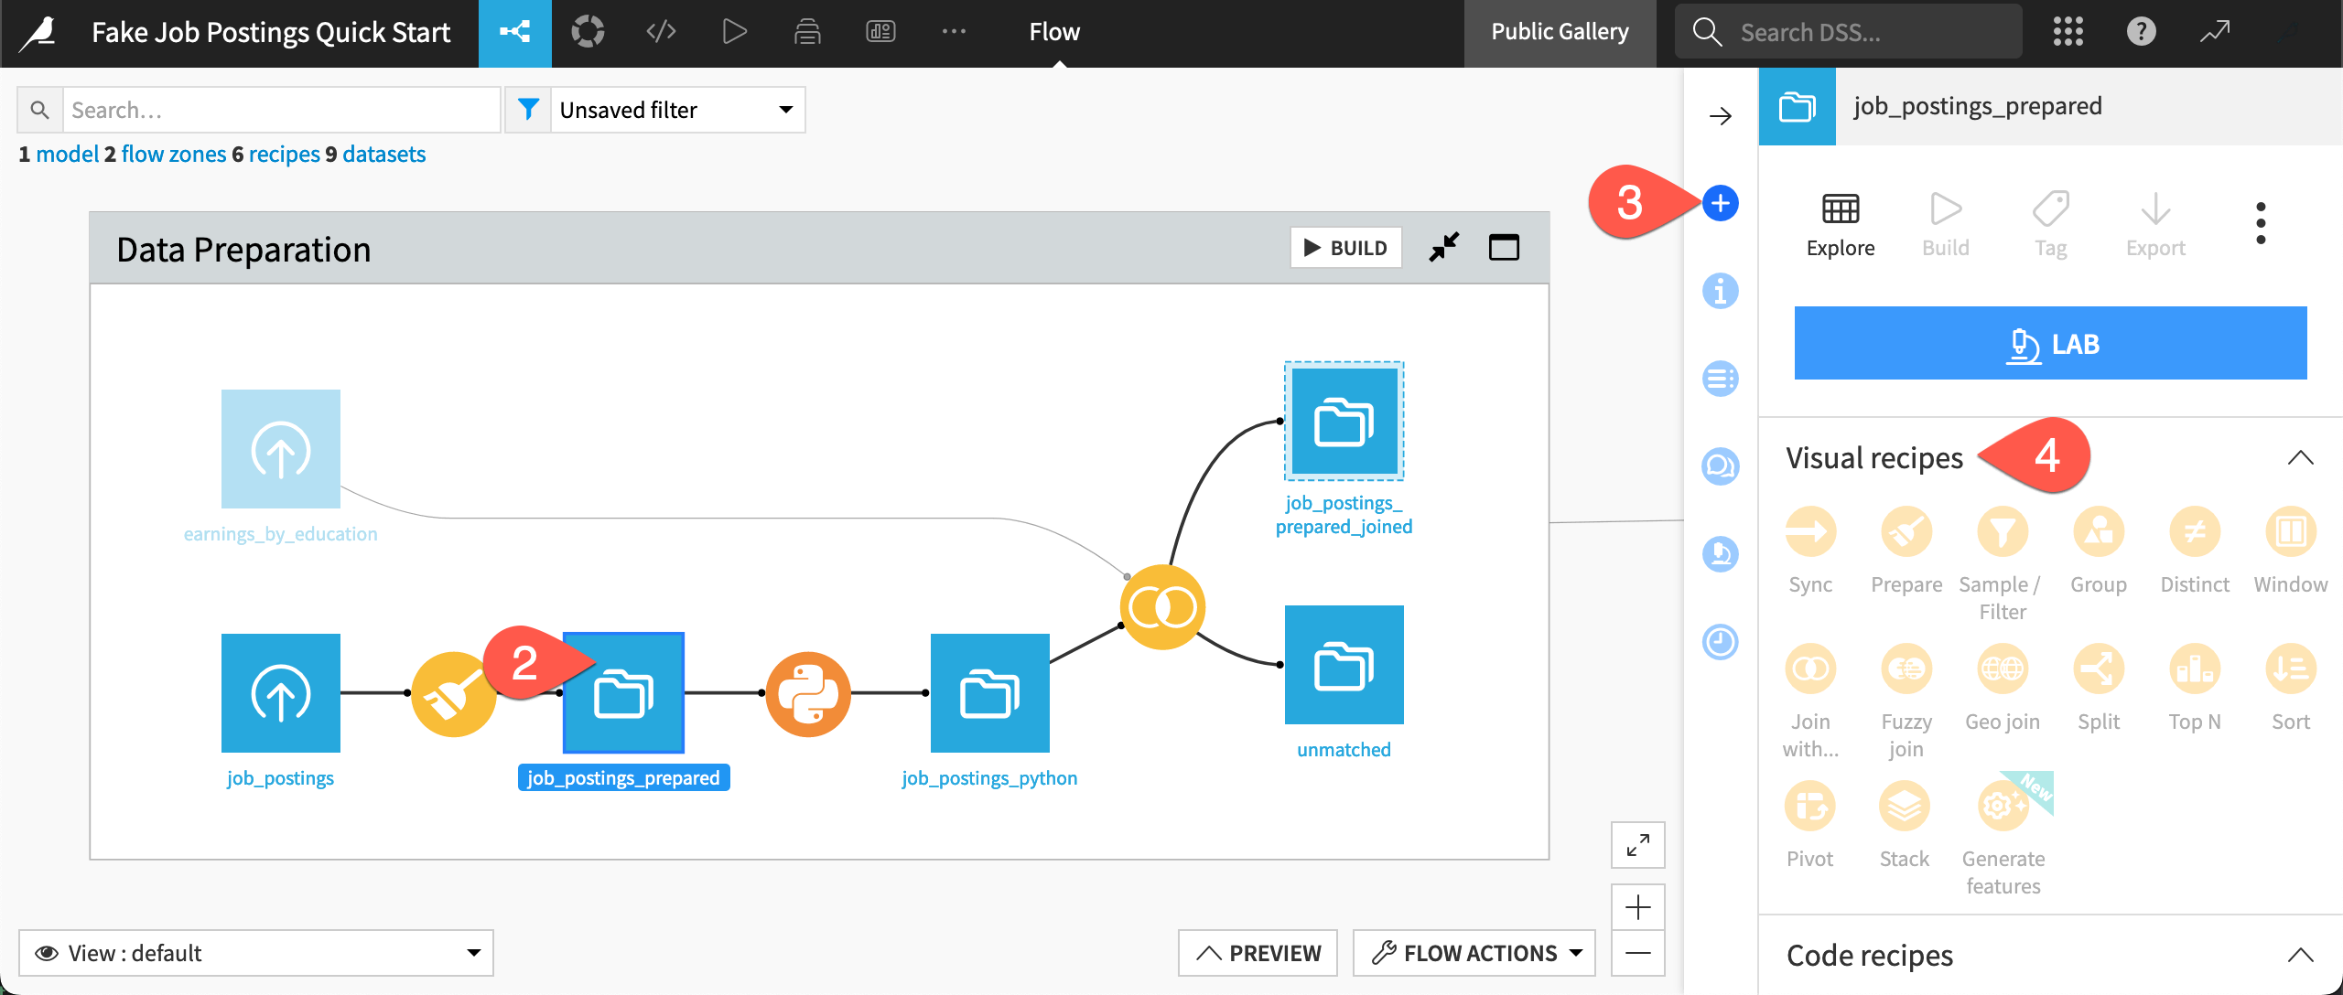The height and width of the screenshot is (995, 2343).
Task: Open the Lab microscope tab icon
Action: pyautogui.click(x=1721, y=554)
